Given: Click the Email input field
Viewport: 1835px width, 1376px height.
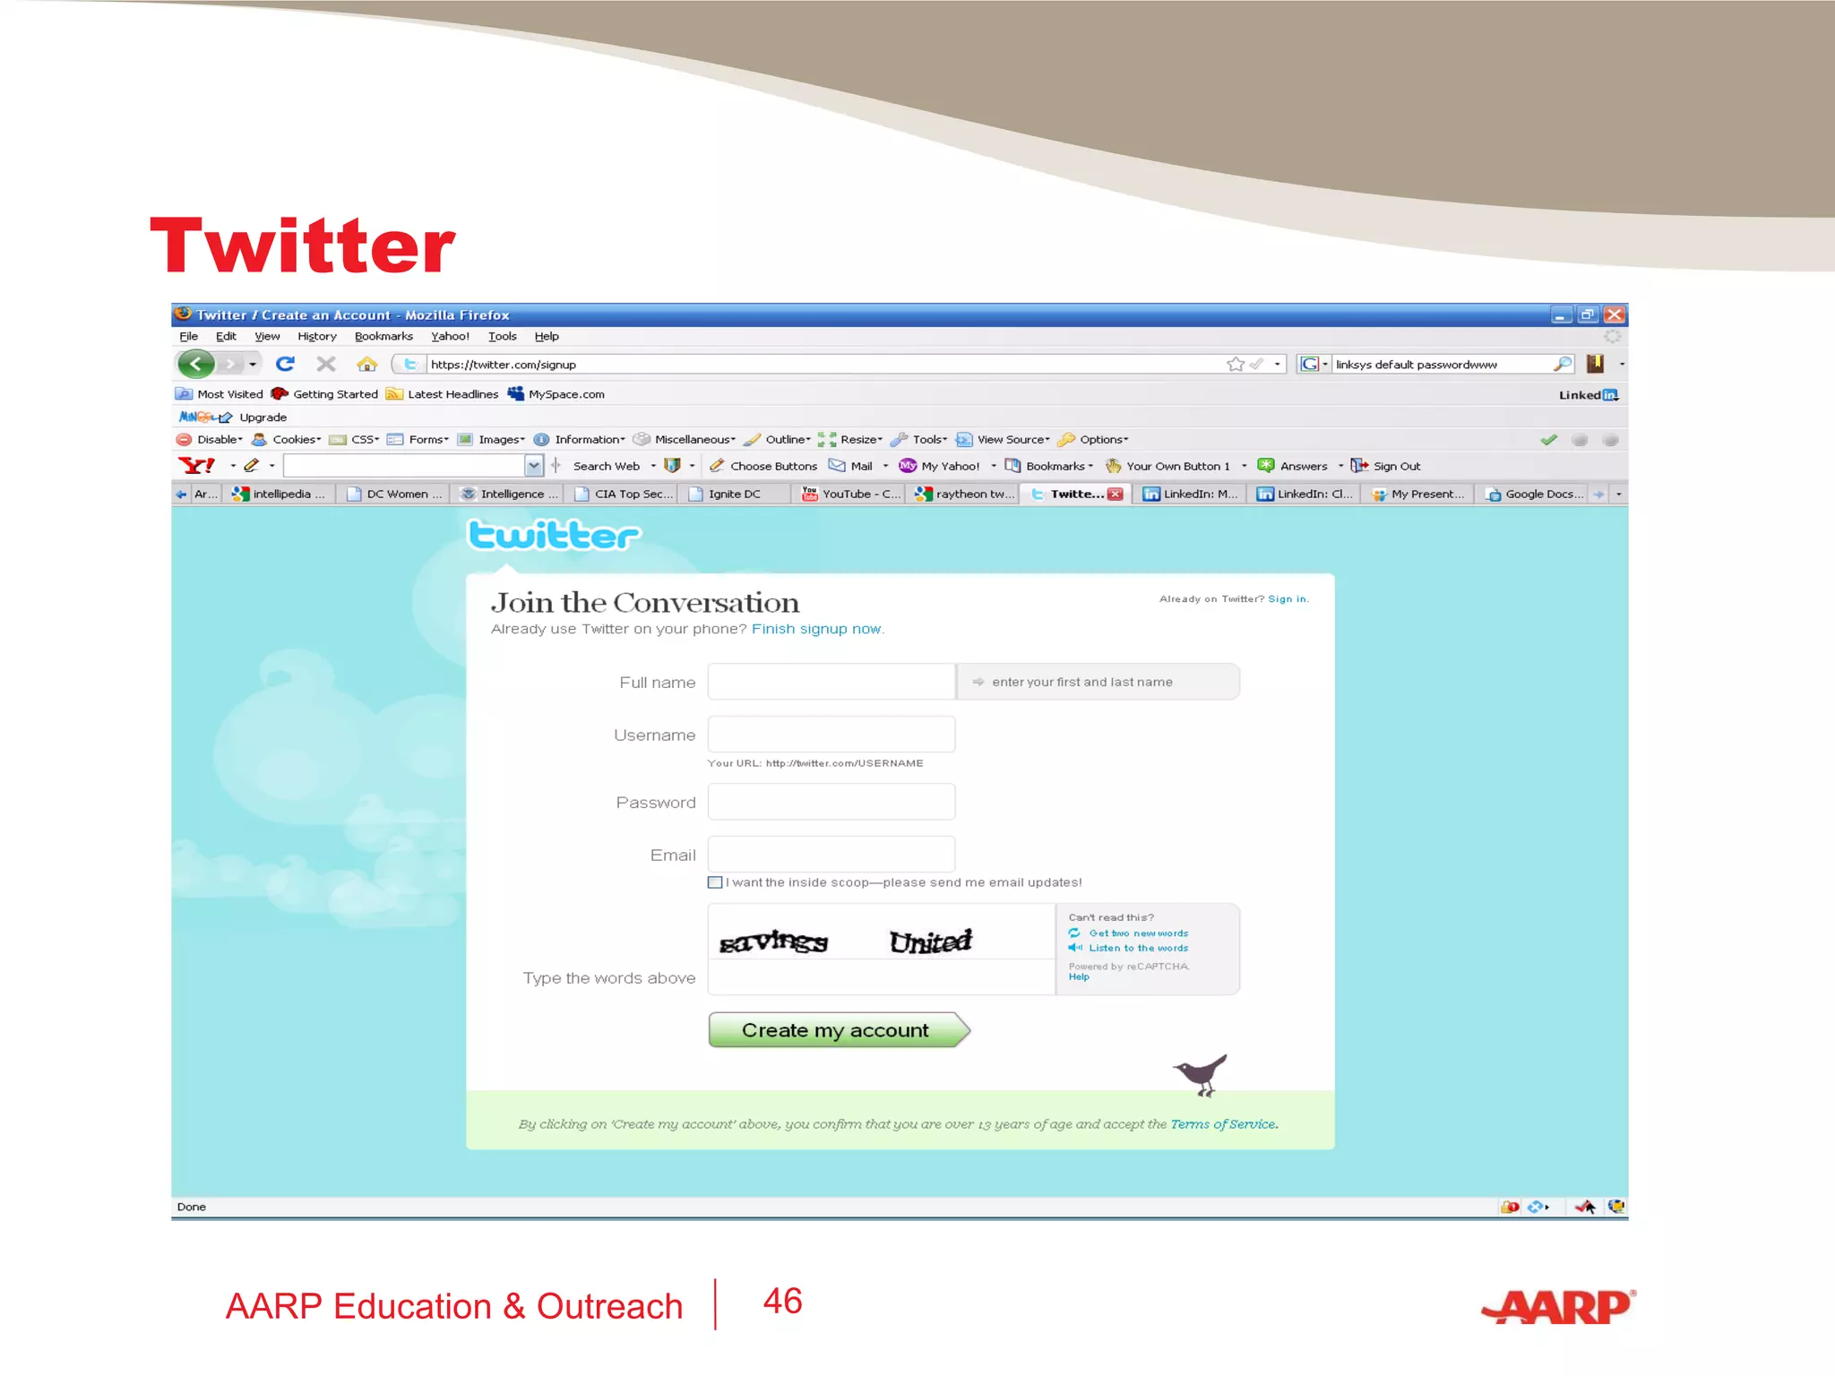Looking at the screenshot, I should pos(831,855).
